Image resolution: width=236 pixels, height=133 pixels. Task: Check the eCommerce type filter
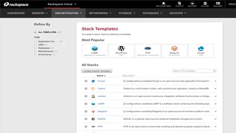(x=35, y=55)
